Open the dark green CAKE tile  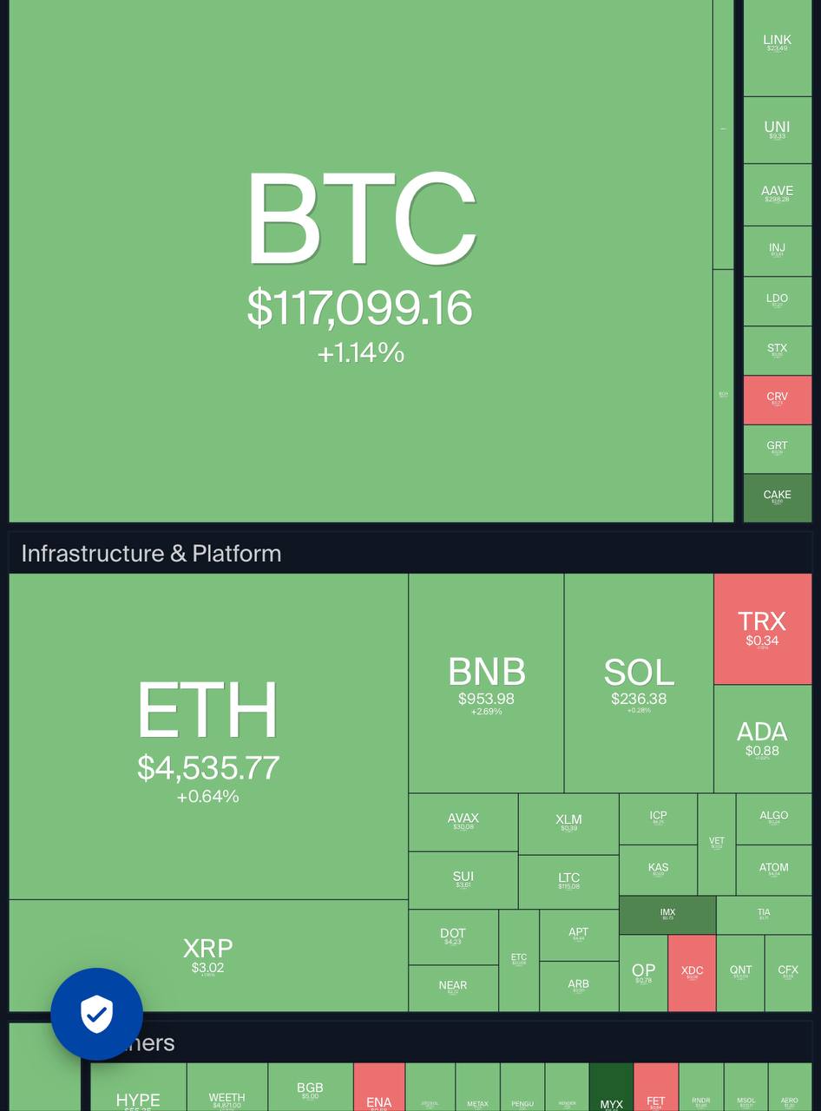pyautogui.click(x=778, y=498)
